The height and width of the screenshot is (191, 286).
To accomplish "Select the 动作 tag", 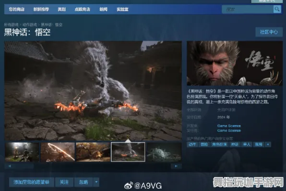I will pos(192,144).
